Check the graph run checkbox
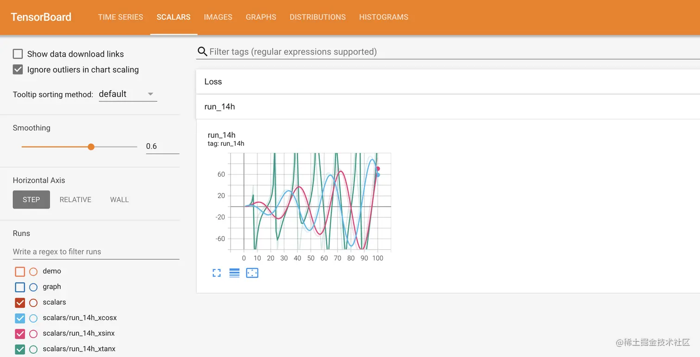Screen dimensions: 700x357 [x=20, y=287]
